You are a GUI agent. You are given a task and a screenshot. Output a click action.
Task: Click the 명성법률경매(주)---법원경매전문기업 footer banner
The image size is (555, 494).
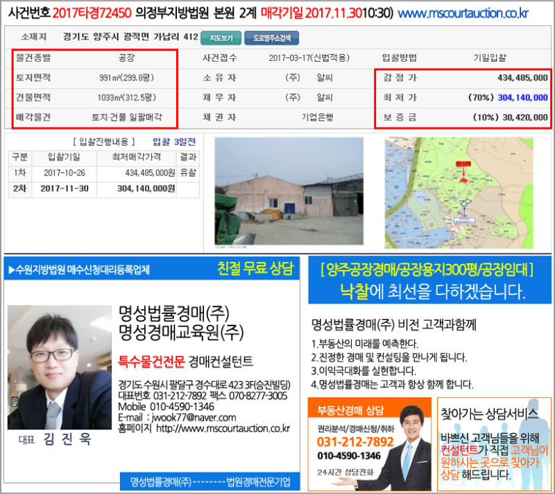click(x=210, y=482)
